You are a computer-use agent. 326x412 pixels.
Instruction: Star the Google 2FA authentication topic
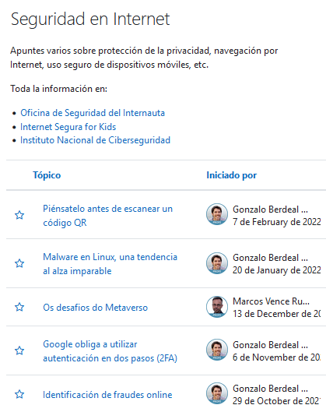pos(19,350)
